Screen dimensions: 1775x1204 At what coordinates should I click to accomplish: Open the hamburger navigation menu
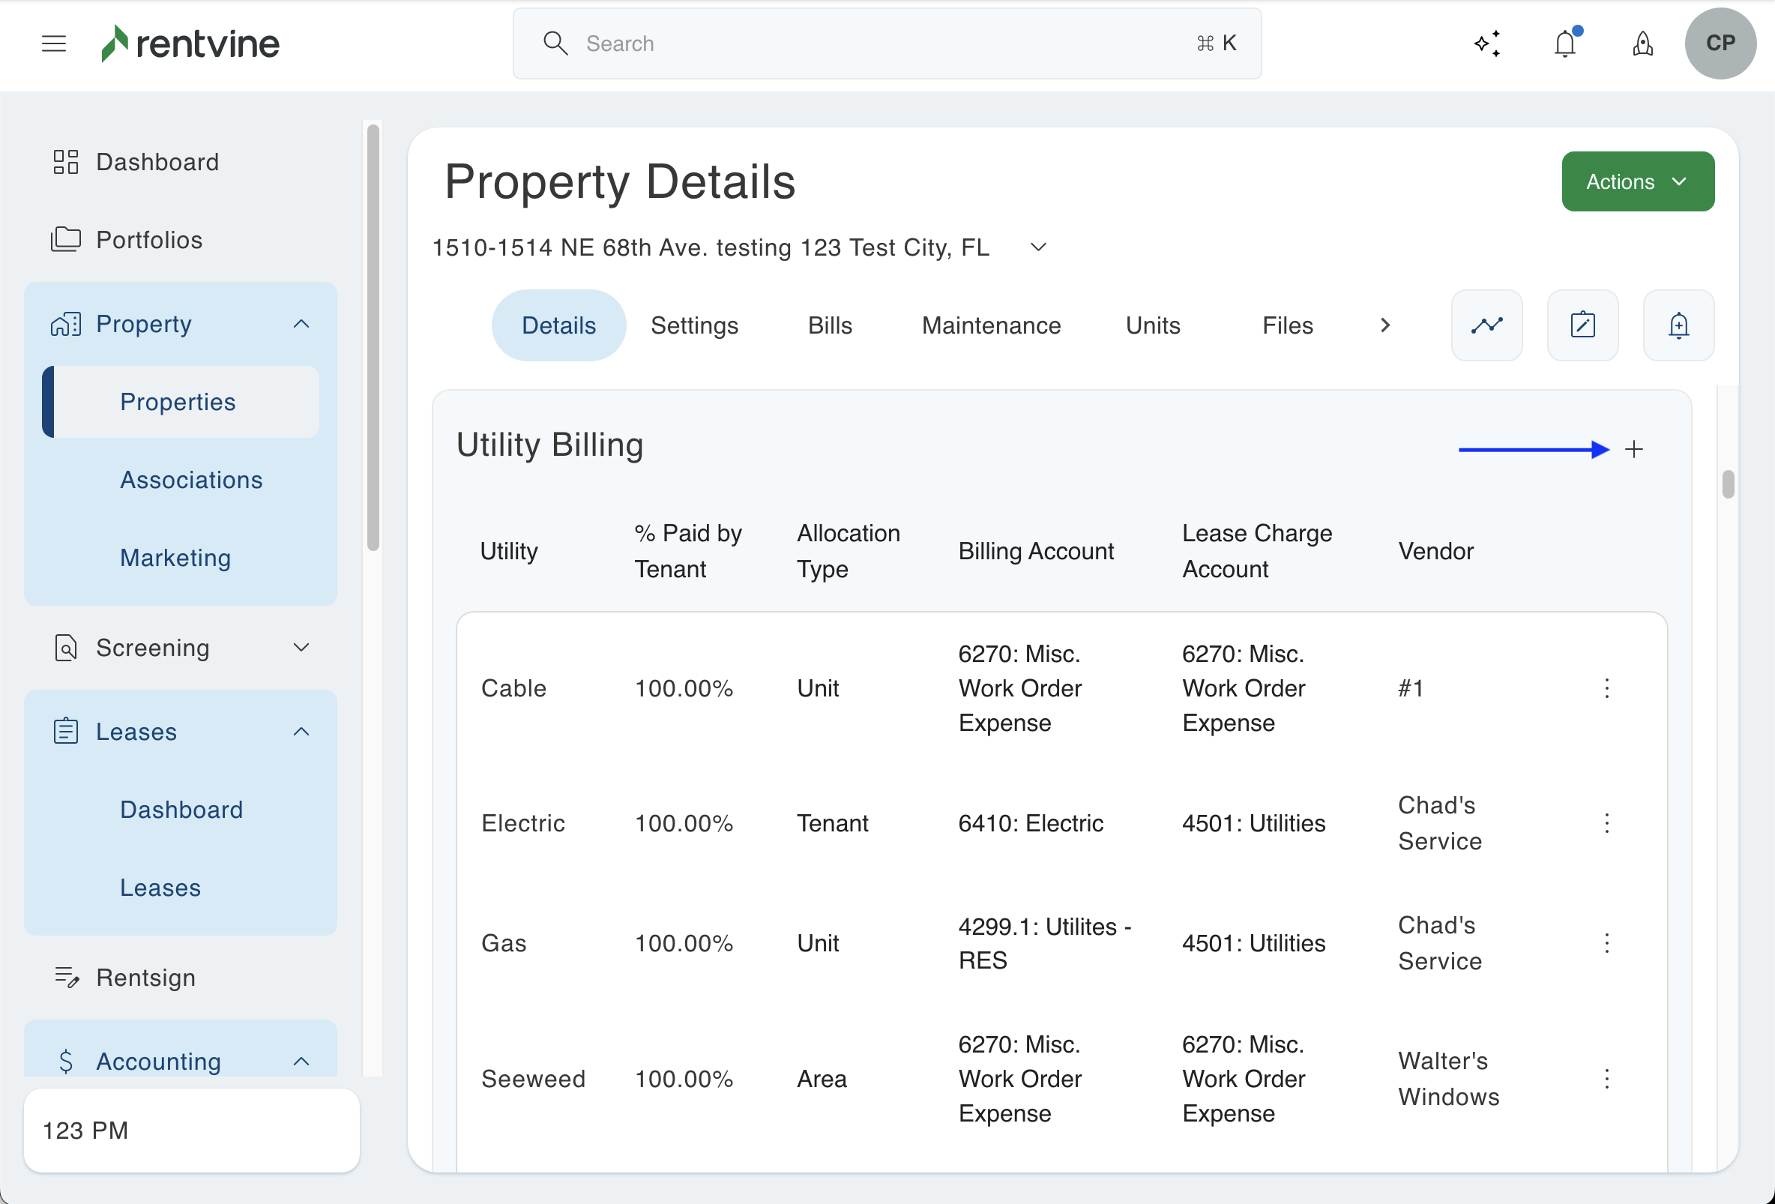pos(53,43)
